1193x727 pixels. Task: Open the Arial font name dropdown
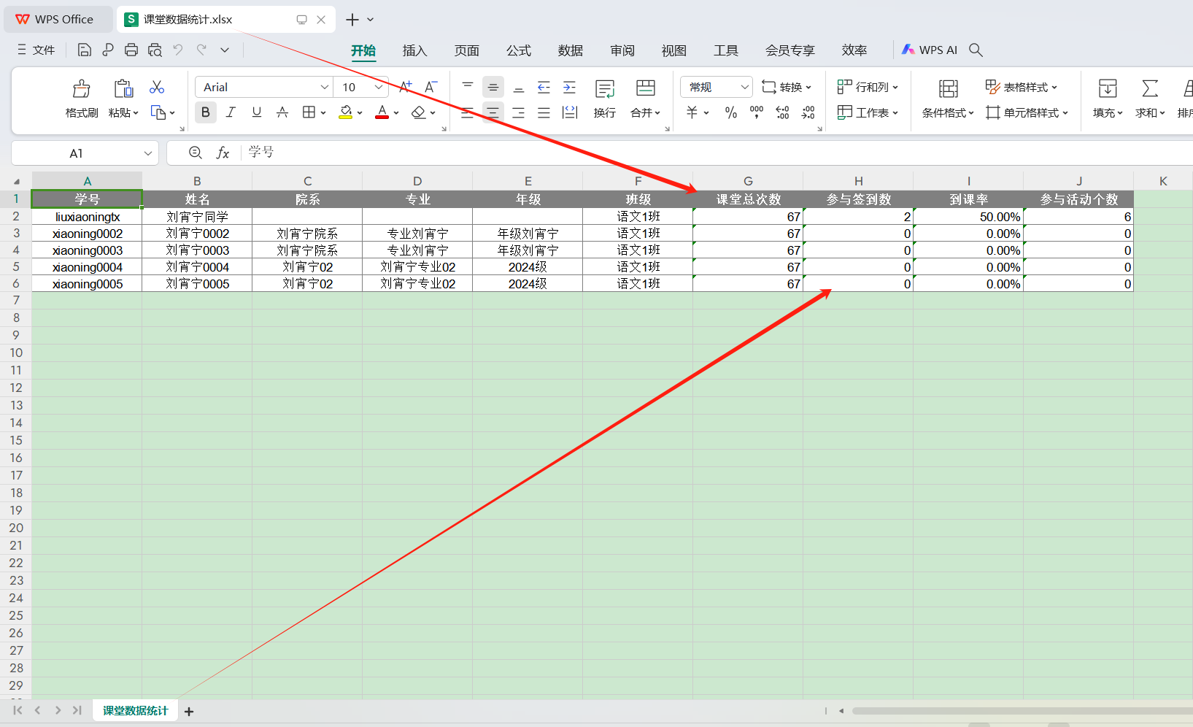pos(325,88)
